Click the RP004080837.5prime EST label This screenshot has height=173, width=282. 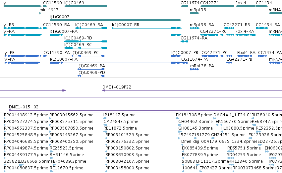(26, 168)
